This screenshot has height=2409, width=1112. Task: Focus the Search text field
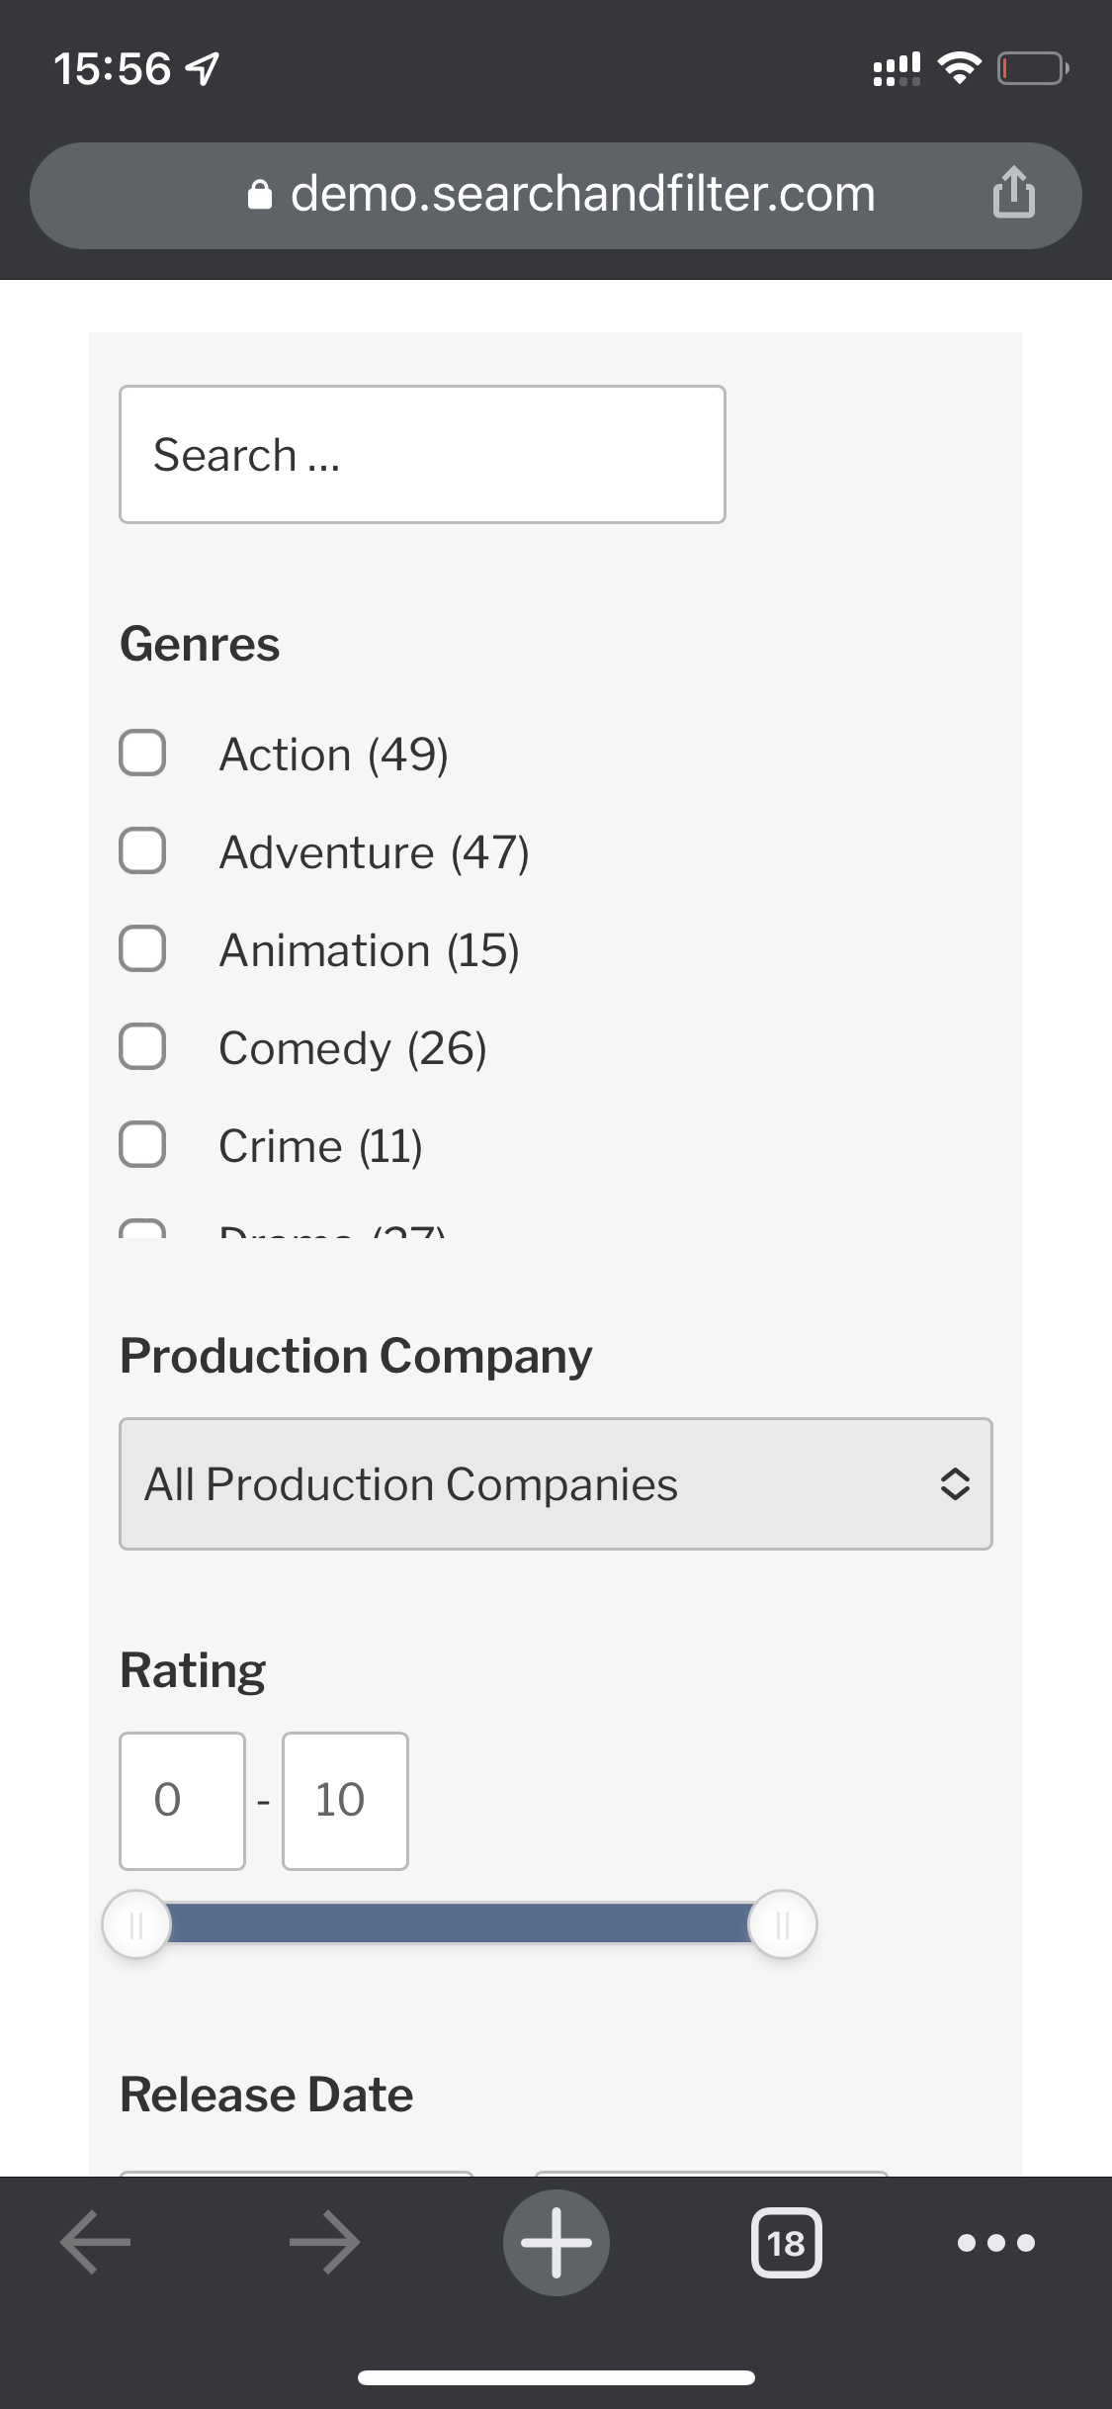[x=422, y=454]
